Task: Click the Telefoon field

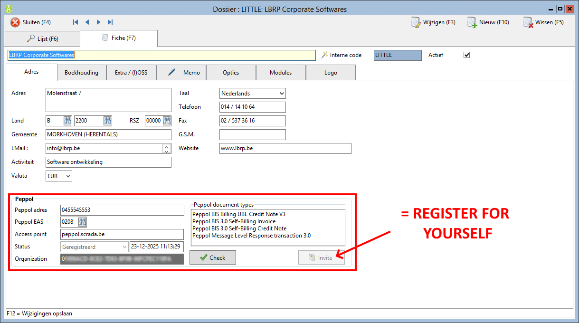Action: pyautogui.click(x=253, y=107)
